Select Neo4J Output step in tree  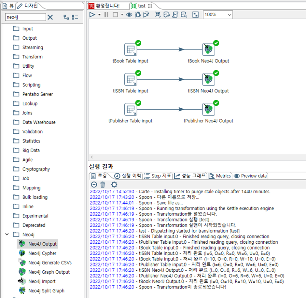click(38, 244)
